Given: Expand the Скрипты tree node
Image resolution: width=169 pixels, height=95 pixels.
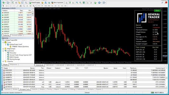Looking at the screenshot, I should (x=3, y=61).
